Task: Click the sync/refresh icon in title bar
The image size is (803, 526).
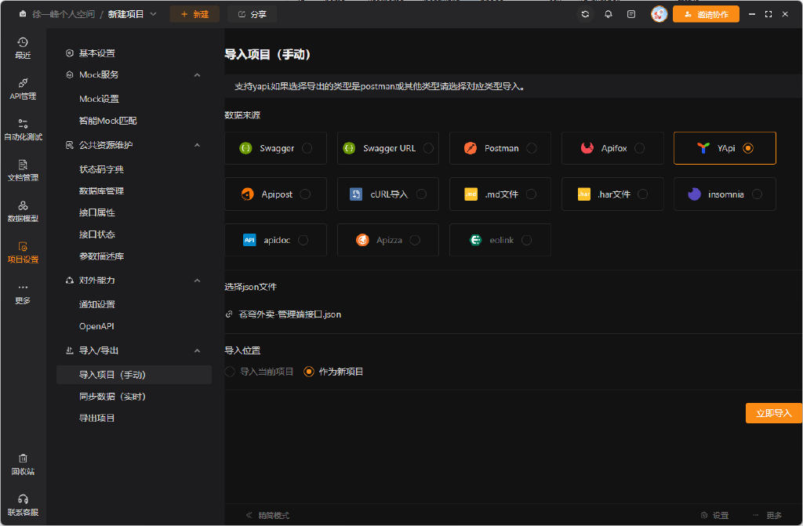Action: click(584, 13)
